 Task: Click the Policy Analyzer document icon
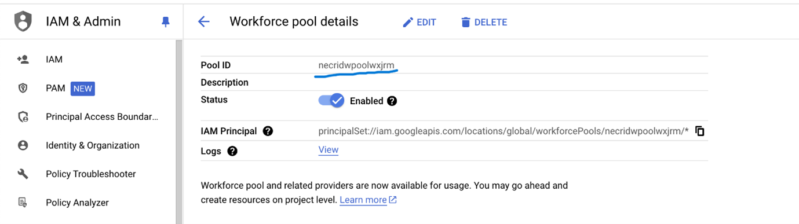click(23, 203)
